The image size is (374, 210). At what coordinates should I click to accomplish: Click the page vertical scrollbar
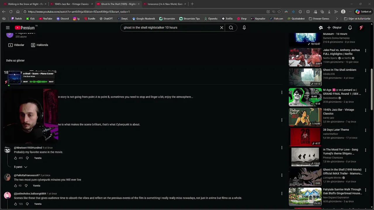[x=372, y=90]
